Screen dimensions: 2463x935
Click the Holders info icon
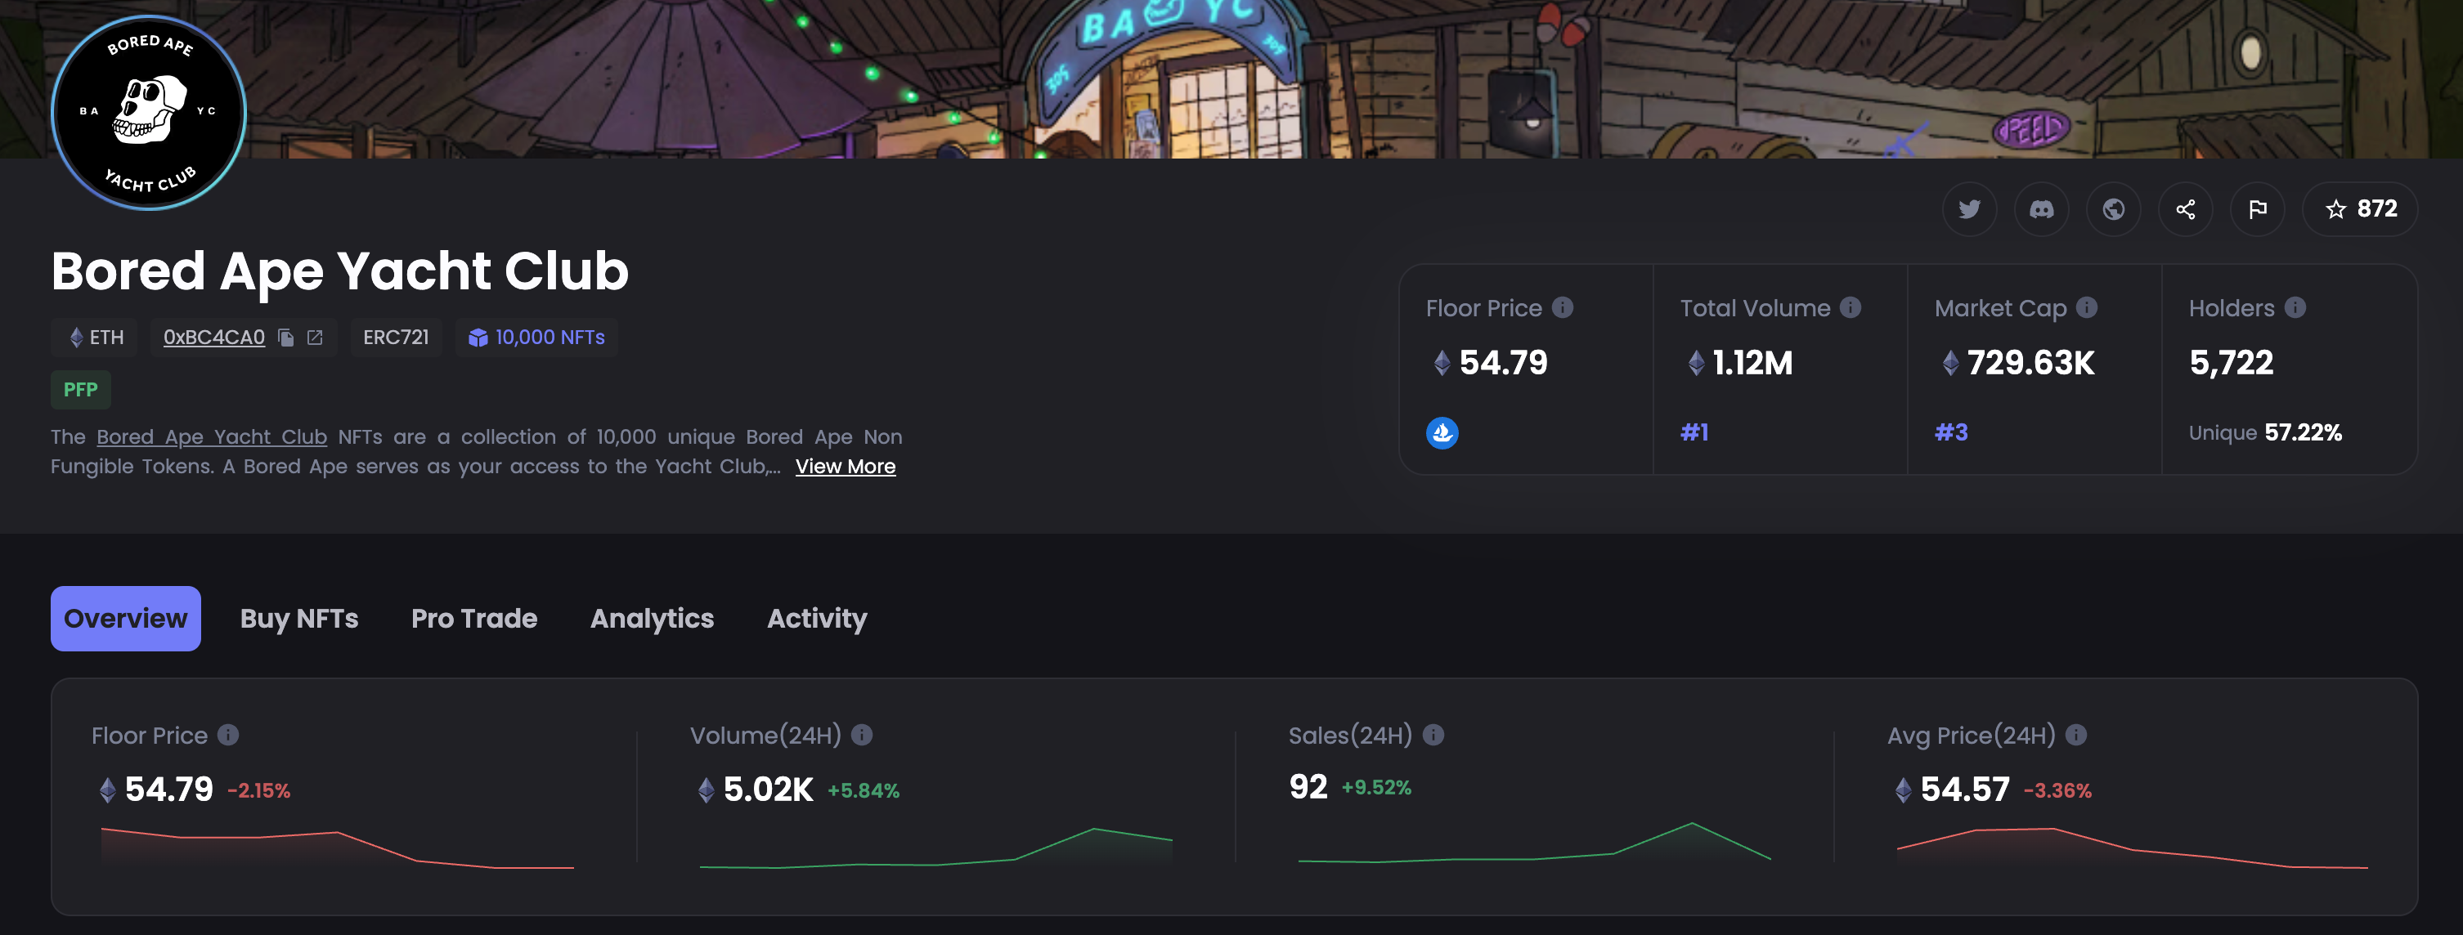(x=2295, y=308)
